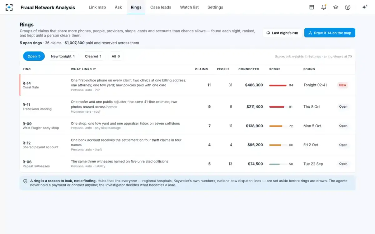Click the Personal auto · liability tag

pos(88,166)
